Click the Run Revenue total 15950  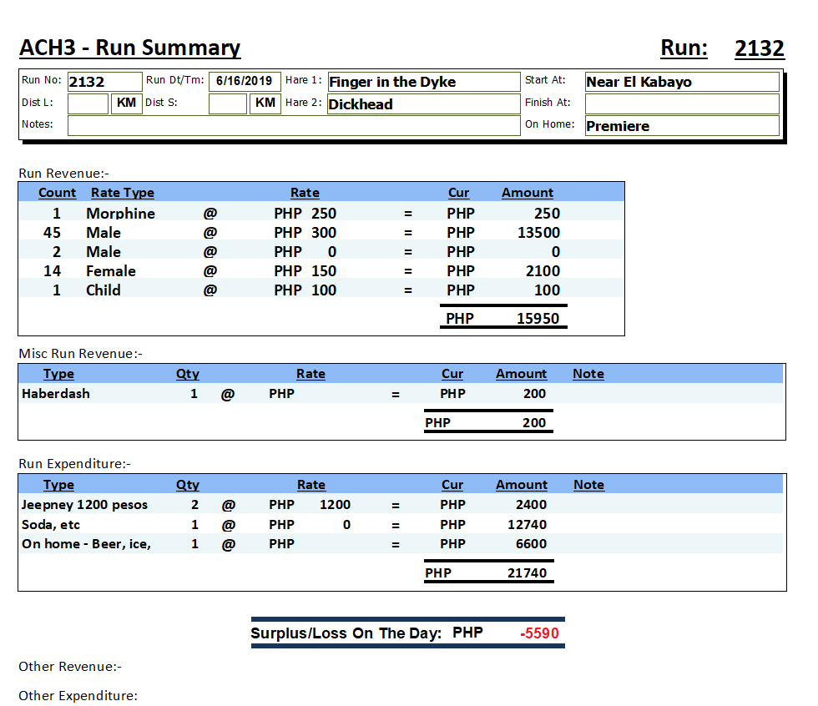click(x=538, y=319)
